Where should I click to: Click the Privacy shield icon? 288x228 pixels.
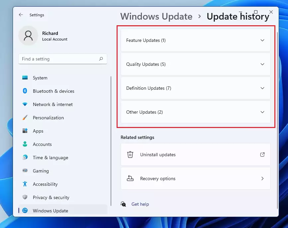tap(25, 197)
